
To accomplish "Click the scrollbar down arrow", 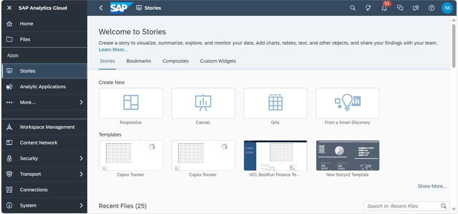I will coord(454,209).
